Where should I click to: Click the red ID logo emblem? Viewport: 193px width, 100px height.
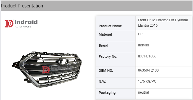pyautogui.click(x=9, y=24)
